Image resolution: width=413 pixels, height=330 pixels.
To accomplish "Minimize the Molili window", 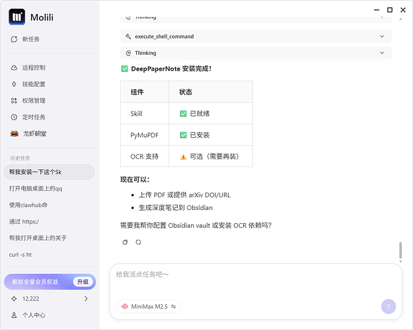I will click(x=377, y=10).
